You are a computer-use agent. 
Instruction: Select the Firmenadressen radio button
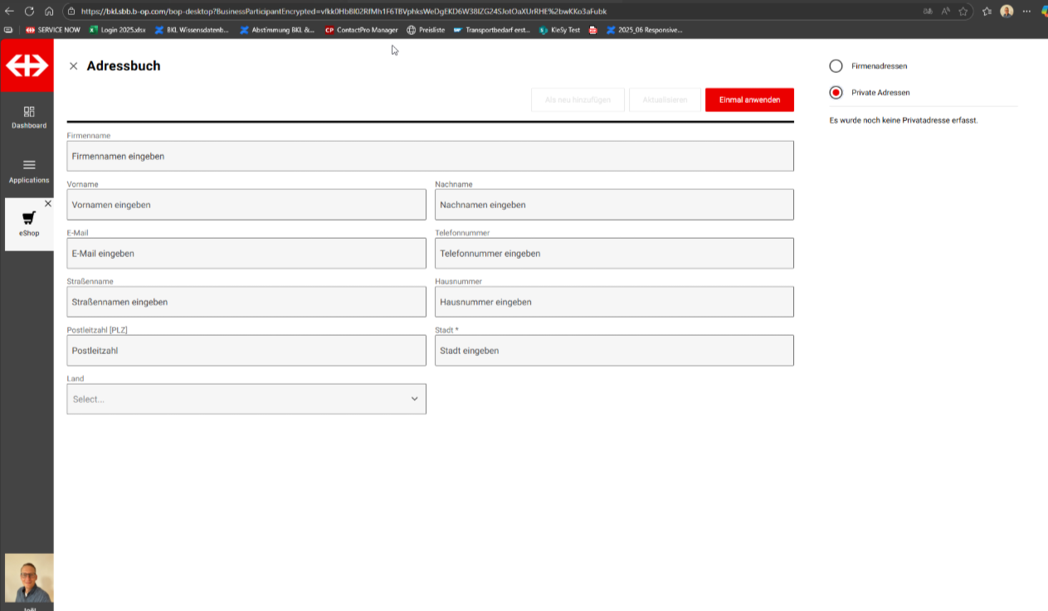coord(836,65)
